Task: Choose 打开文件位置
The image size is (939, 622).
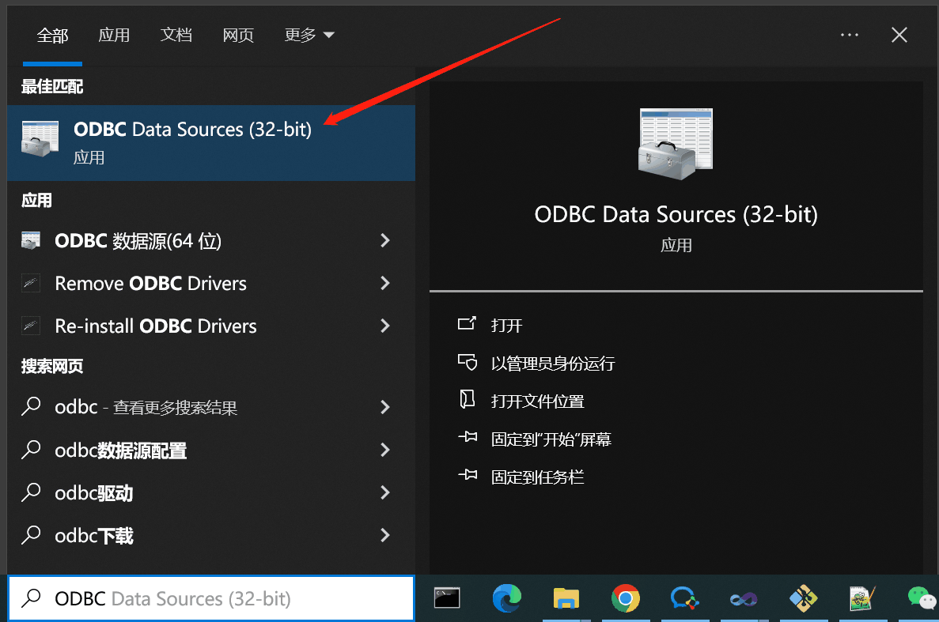Action: coord(521,401)
